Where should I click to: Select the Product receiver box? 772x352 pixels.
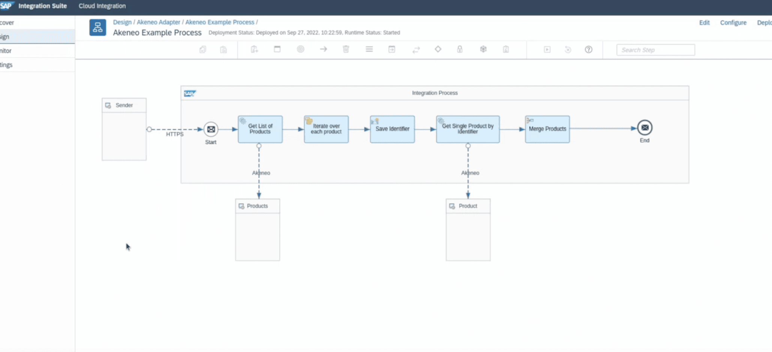468,230
